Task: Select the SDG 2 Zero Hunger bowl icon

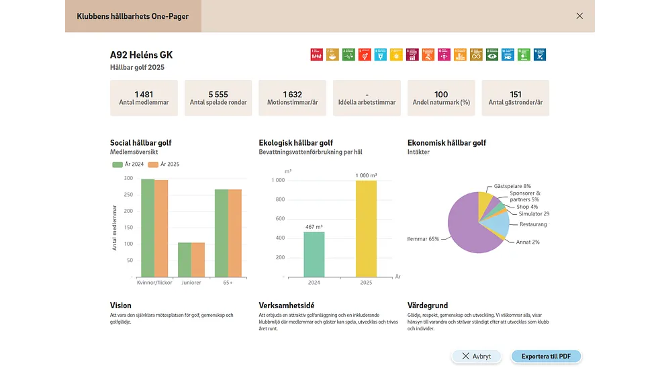Action: tap(332, 54)
